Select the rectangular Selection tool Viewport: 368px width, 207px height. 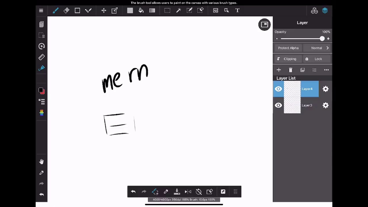tap(167, 11)
